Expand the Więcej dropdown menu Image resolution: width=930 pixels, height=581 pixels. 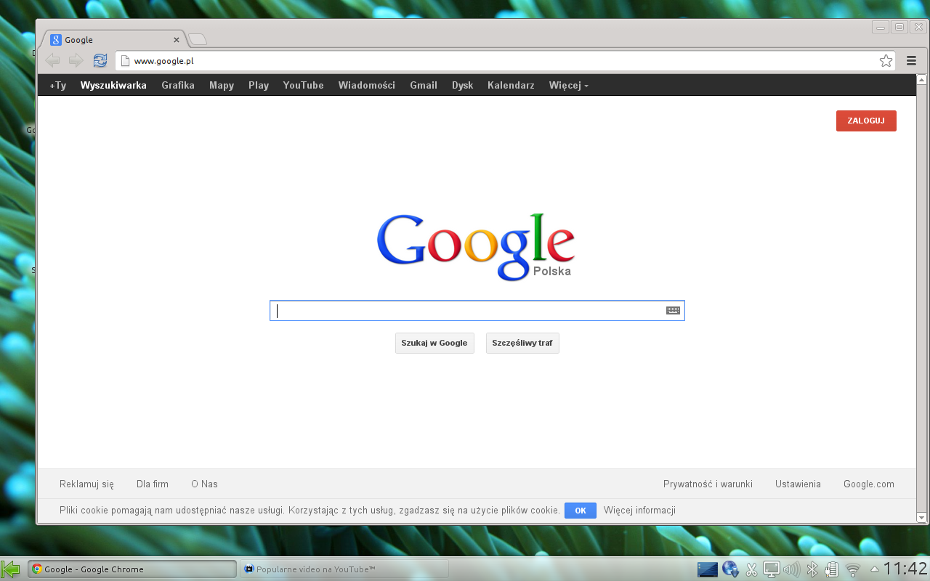pos(569,85)
